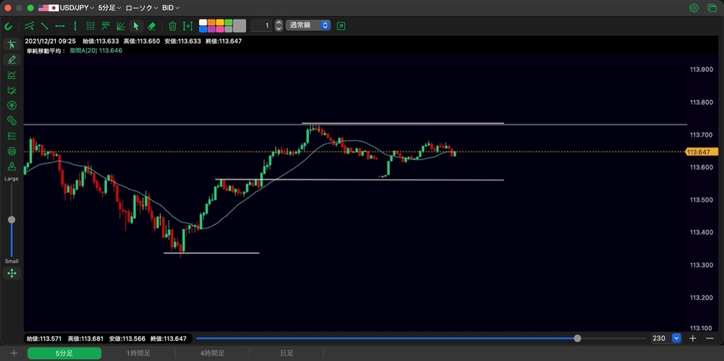Switch to the 1時間足 tab
Screen dimensions: 724x361
click(x=138, y=353)
